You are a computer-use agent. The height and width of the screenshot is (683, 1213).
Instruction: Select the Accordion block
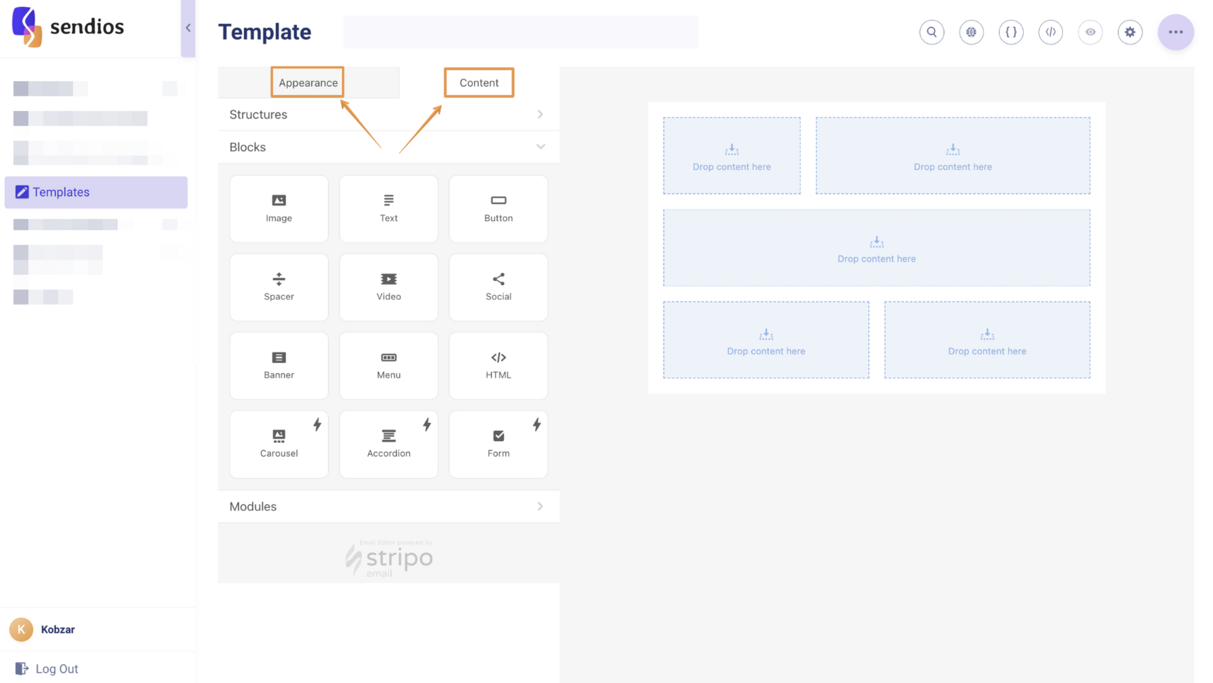click(389, 444)
